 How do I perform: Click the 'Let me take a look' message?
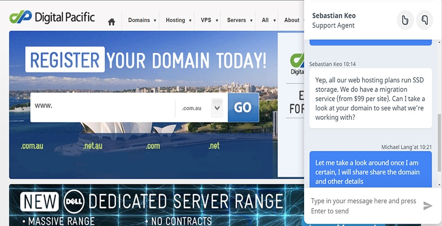coord(370,169)
